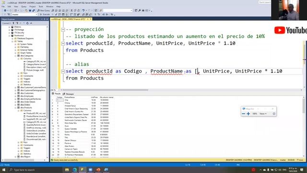This screenshot has width=307, height=173.
Task: Switch to the Results tab
Action: click(x=57, y=94)
